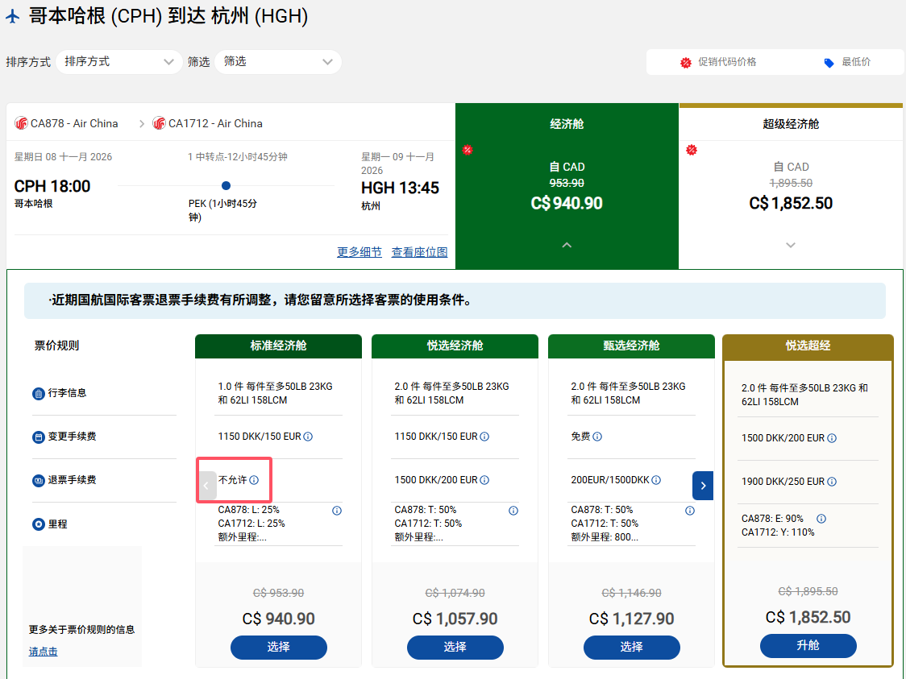Image resolution: width=906 pixels, height=679 pixels.
Task: Click the 标准经济舱 card header
Action: 279,346
